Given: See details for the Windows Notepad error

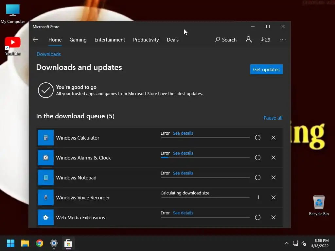Looking at the screenshot, I should [183, 173].
